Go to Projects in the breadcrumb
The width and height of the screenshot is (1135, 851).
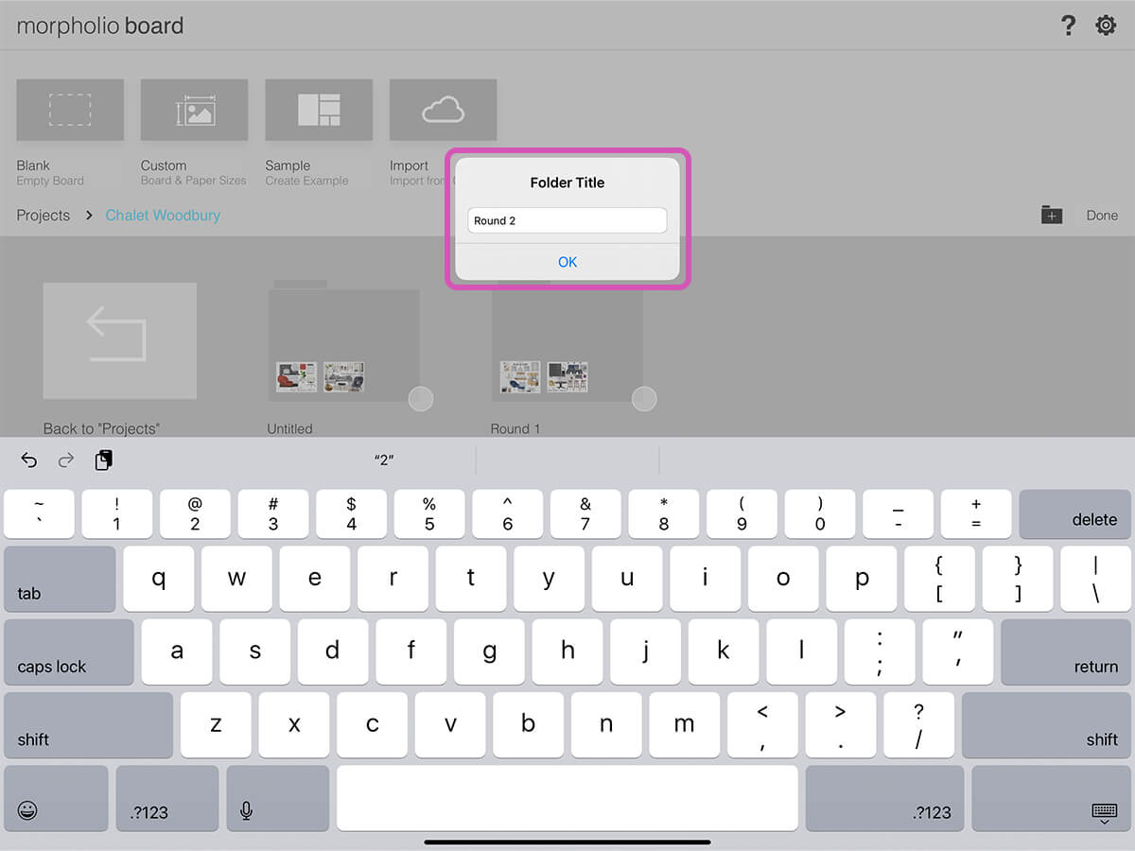pyautogui.click(x=44, y=216)
